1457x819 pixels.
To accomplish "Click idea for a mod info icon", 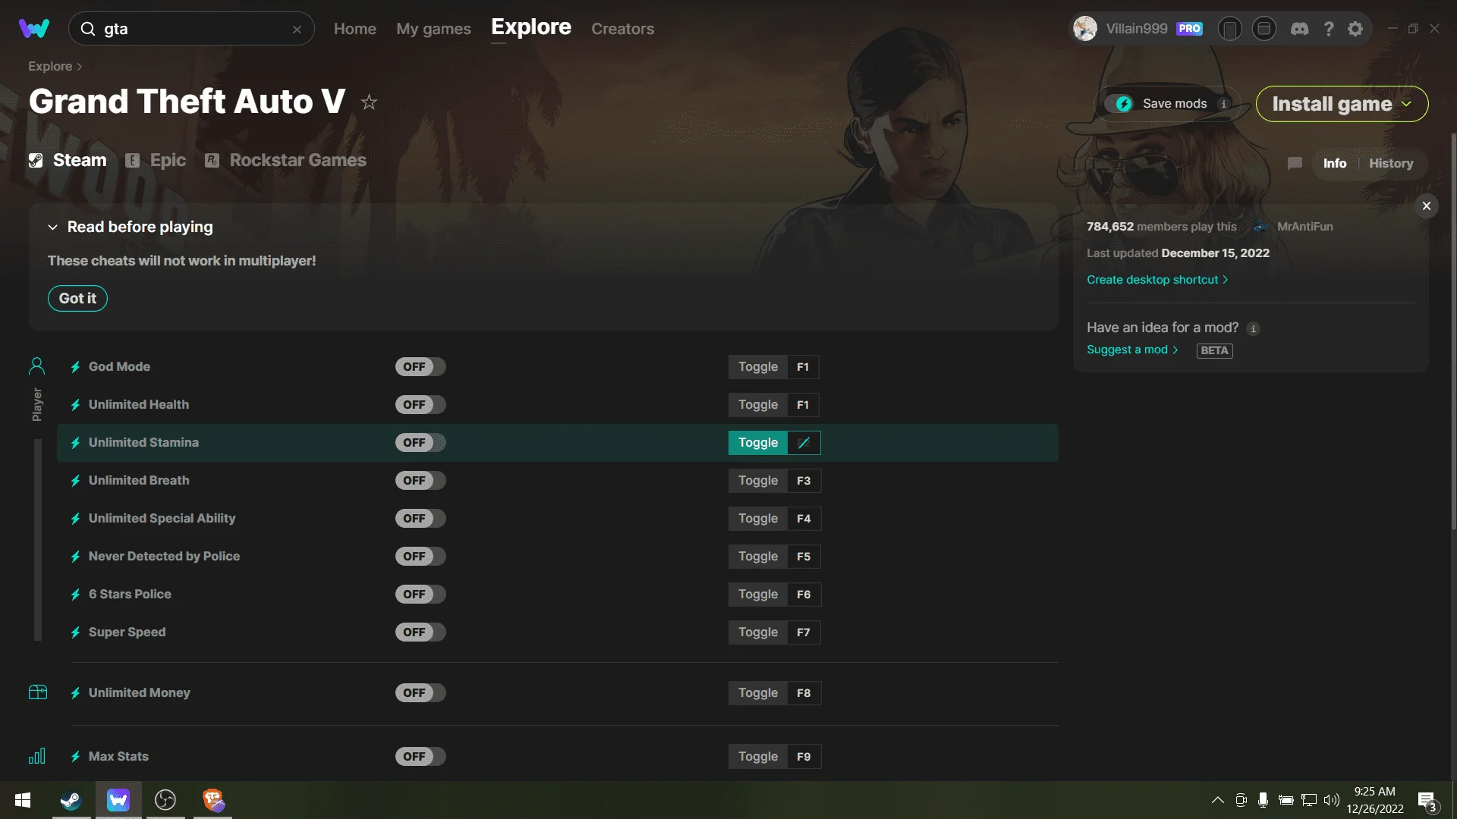I will [x=1253, y=328].
